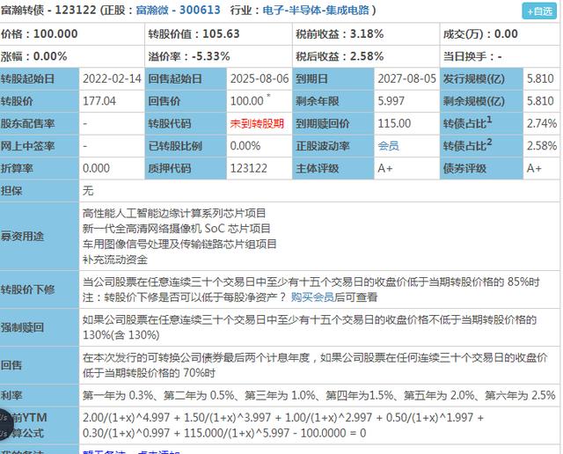Click the 转股价下修 row header

click(x=39, y=289)
